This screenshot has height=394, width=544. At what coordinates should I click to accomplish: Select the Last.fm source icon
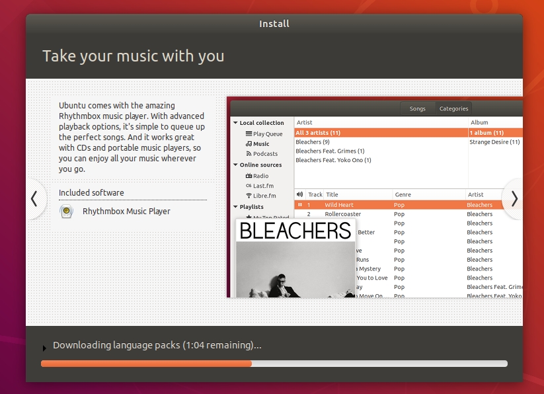point(249,186)
